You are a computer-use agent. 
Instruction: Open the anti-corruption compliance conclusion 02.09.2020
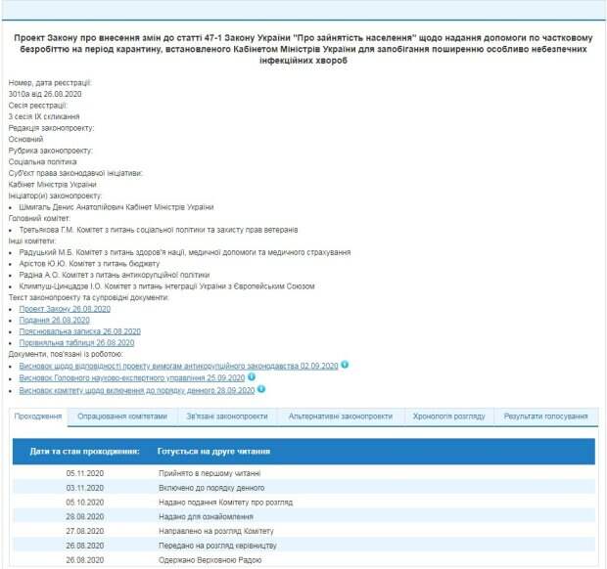(x=178, y=366)
